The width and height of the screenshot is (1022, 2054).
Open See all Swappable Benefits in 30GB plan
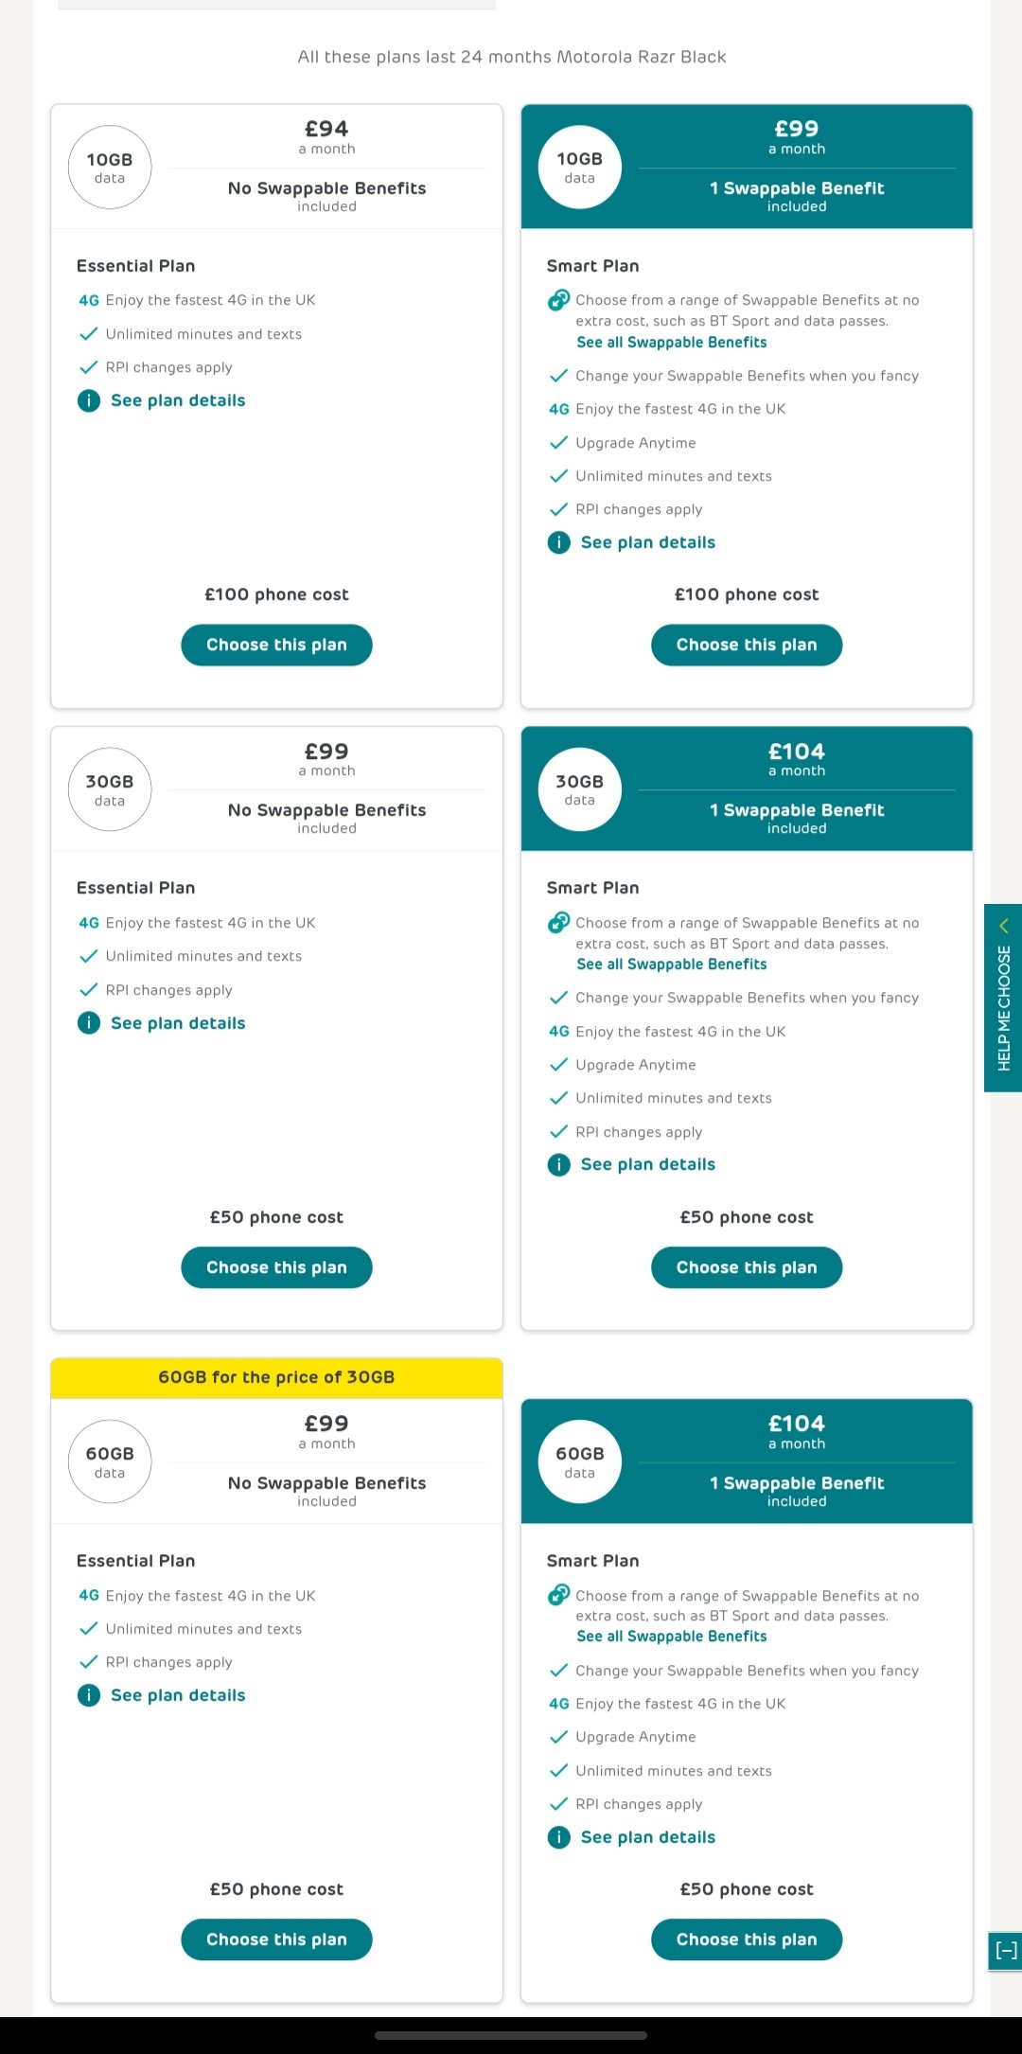tap(672, 965)
